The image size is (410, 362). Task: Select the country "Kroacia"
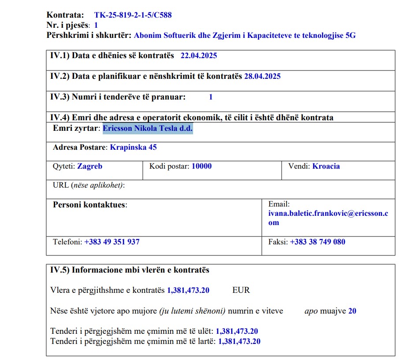326,166
